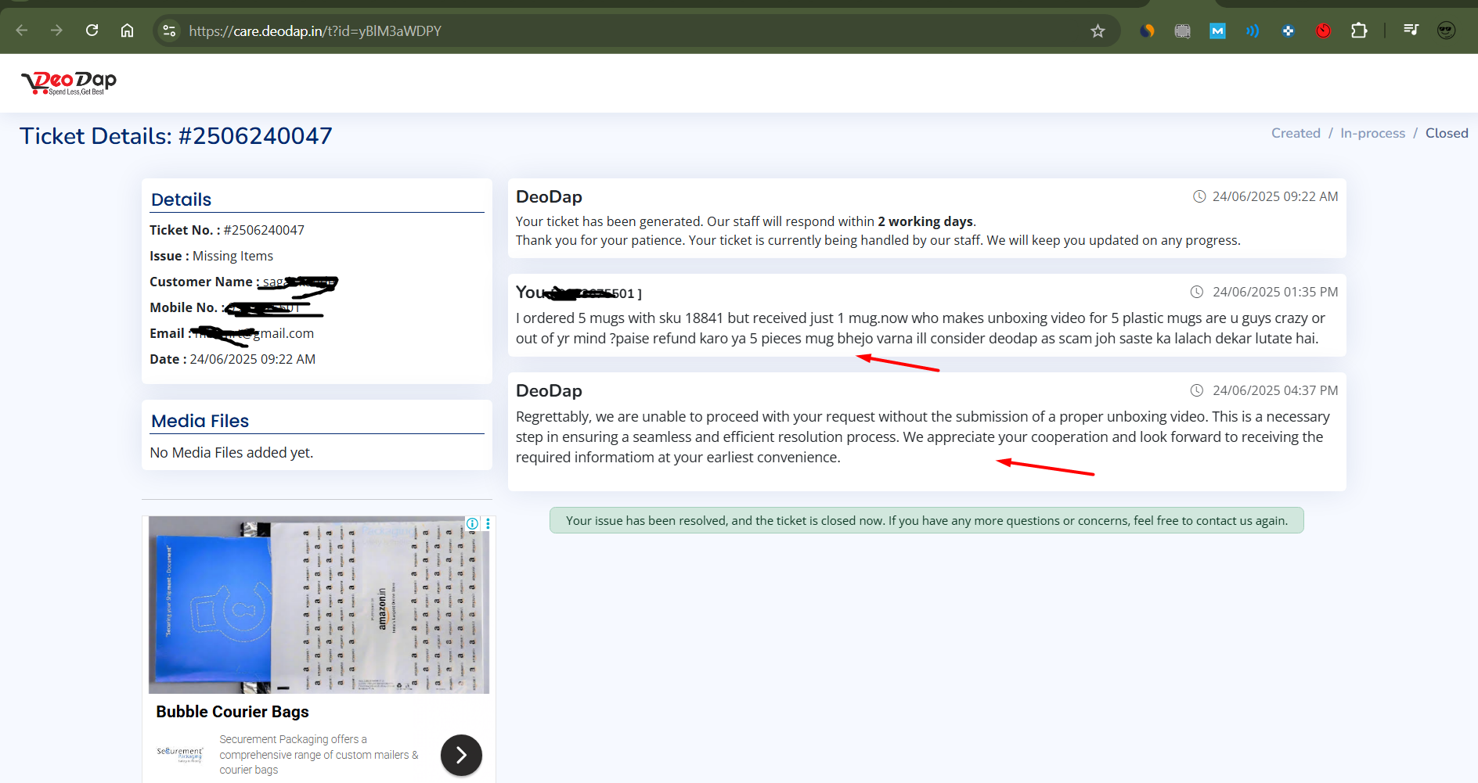
Task: Go forward using browser forward arrow
Action: click(56, 31)
